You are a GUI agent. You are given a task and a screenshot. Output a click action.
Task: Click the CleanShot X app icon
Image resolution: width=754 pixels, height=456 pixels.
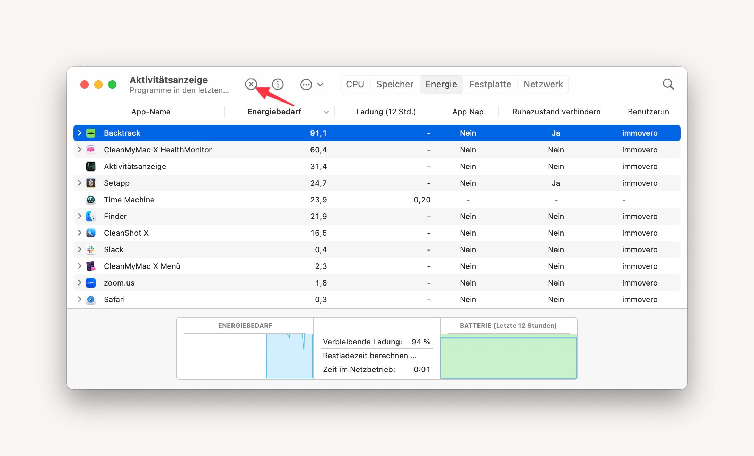[x=91, y=233]
